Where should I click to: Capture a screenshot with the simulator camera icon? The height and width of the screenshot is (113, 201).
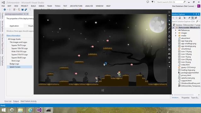pyautogui.click(x=169, y=54)
